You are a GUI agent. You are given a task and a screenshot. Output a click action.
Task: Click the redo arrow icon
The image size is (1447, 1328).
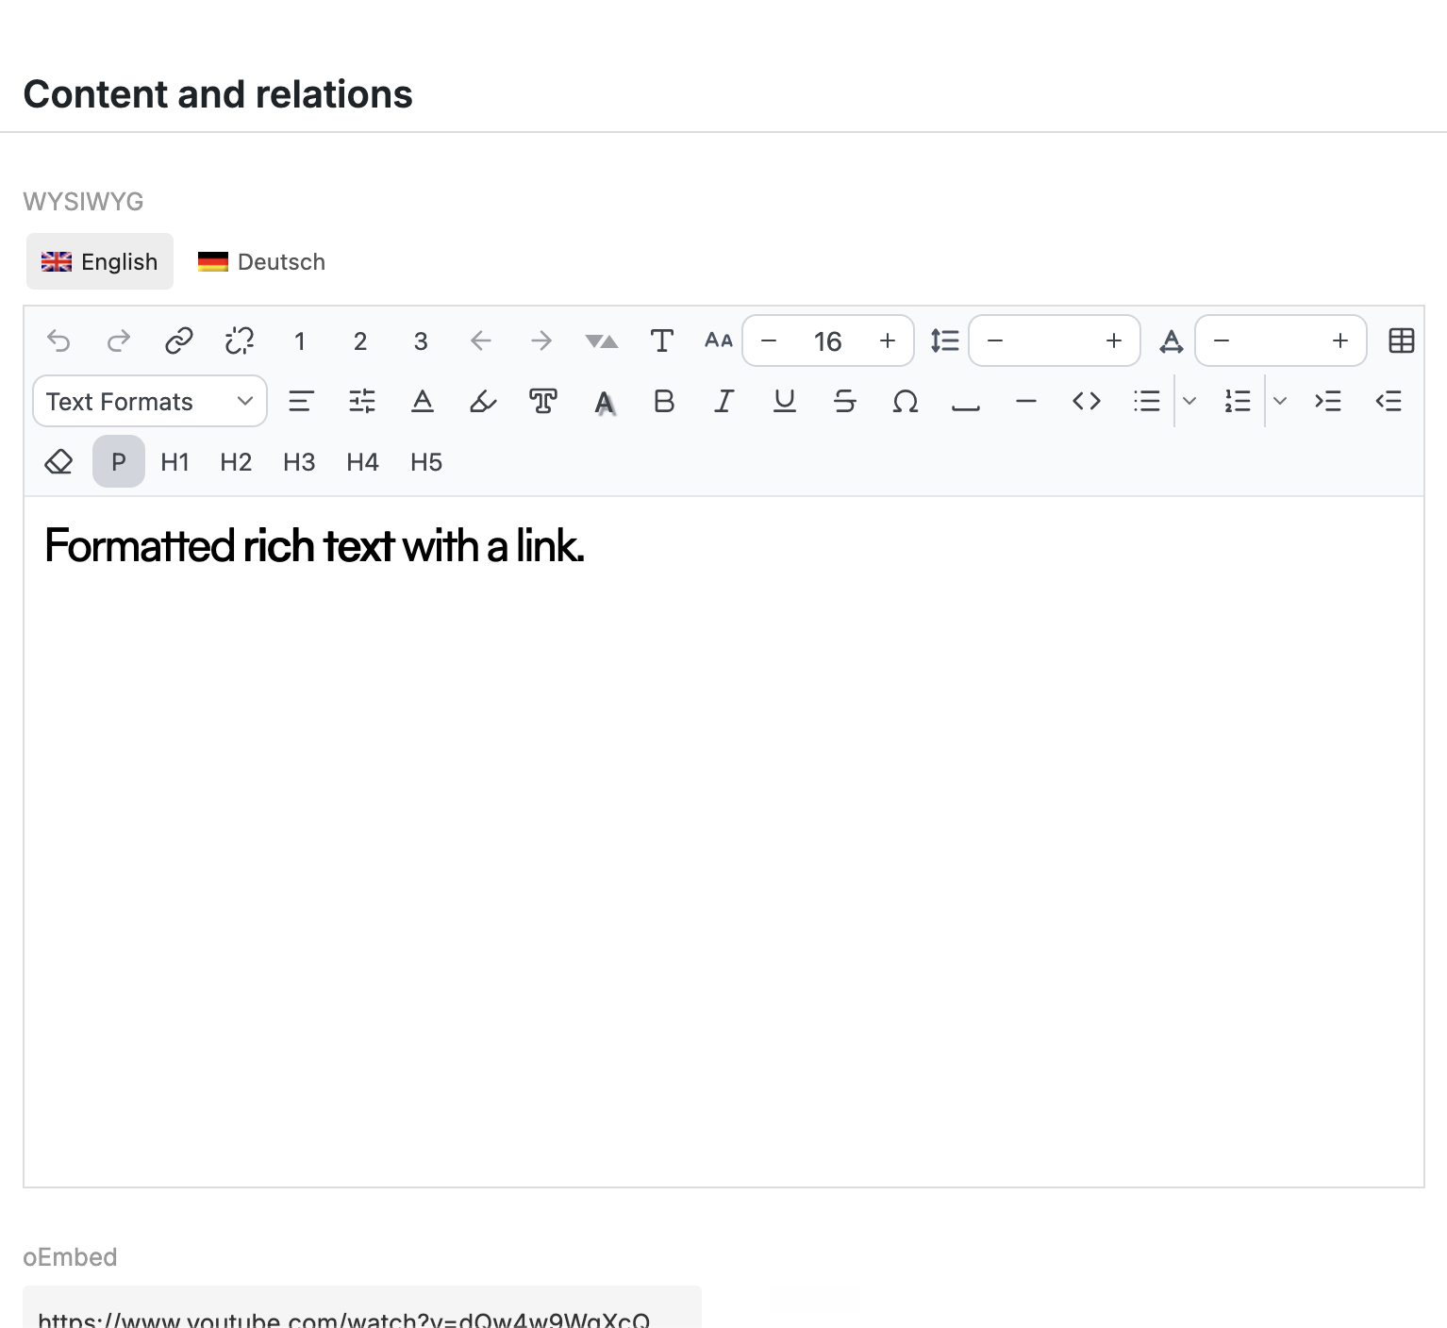tap(119, 340)
